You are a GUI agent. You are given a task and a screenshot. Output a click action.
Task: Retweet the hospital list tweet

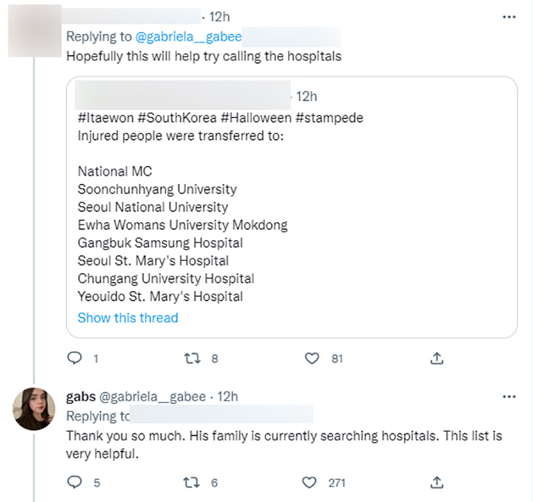193,359
